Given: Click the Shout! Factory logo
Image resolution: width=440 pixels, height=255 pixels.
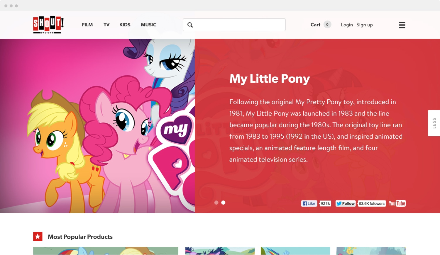Looking at the screenshot, I should 48,25.
